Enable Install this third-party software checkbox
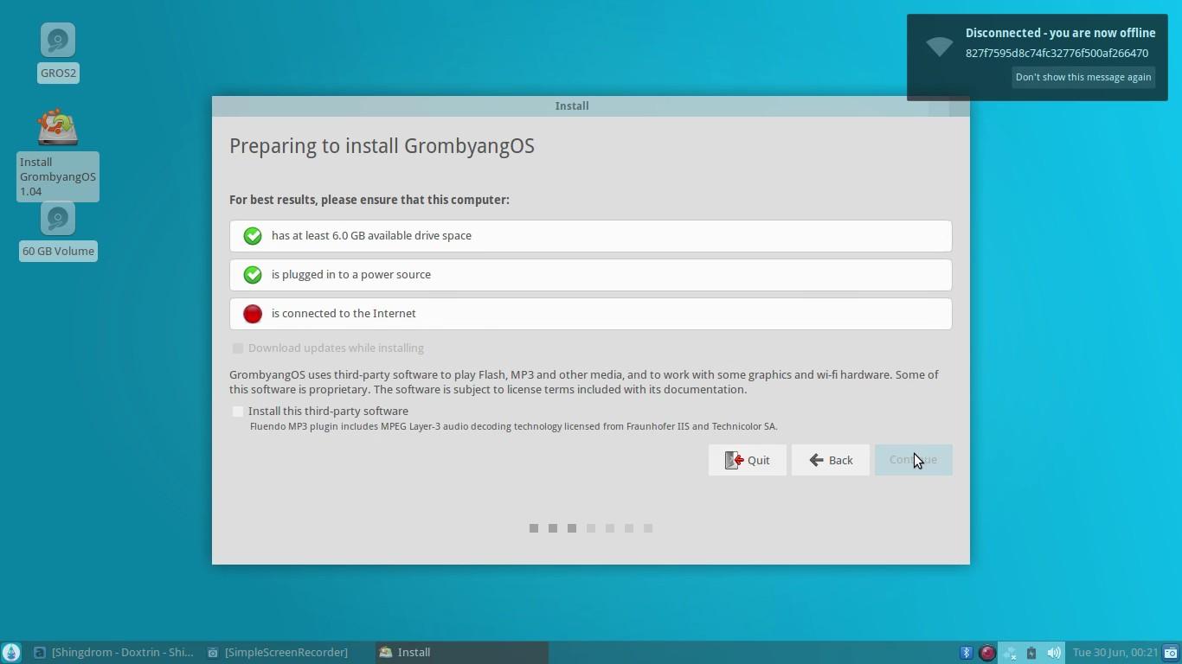The image size is (1182, 664). [238, 412]
